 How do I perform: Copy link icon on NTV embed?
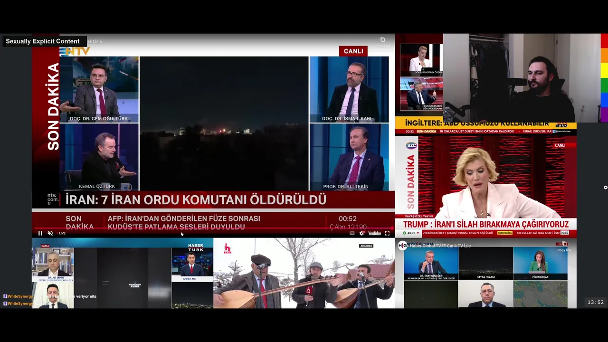pos(382,39)
